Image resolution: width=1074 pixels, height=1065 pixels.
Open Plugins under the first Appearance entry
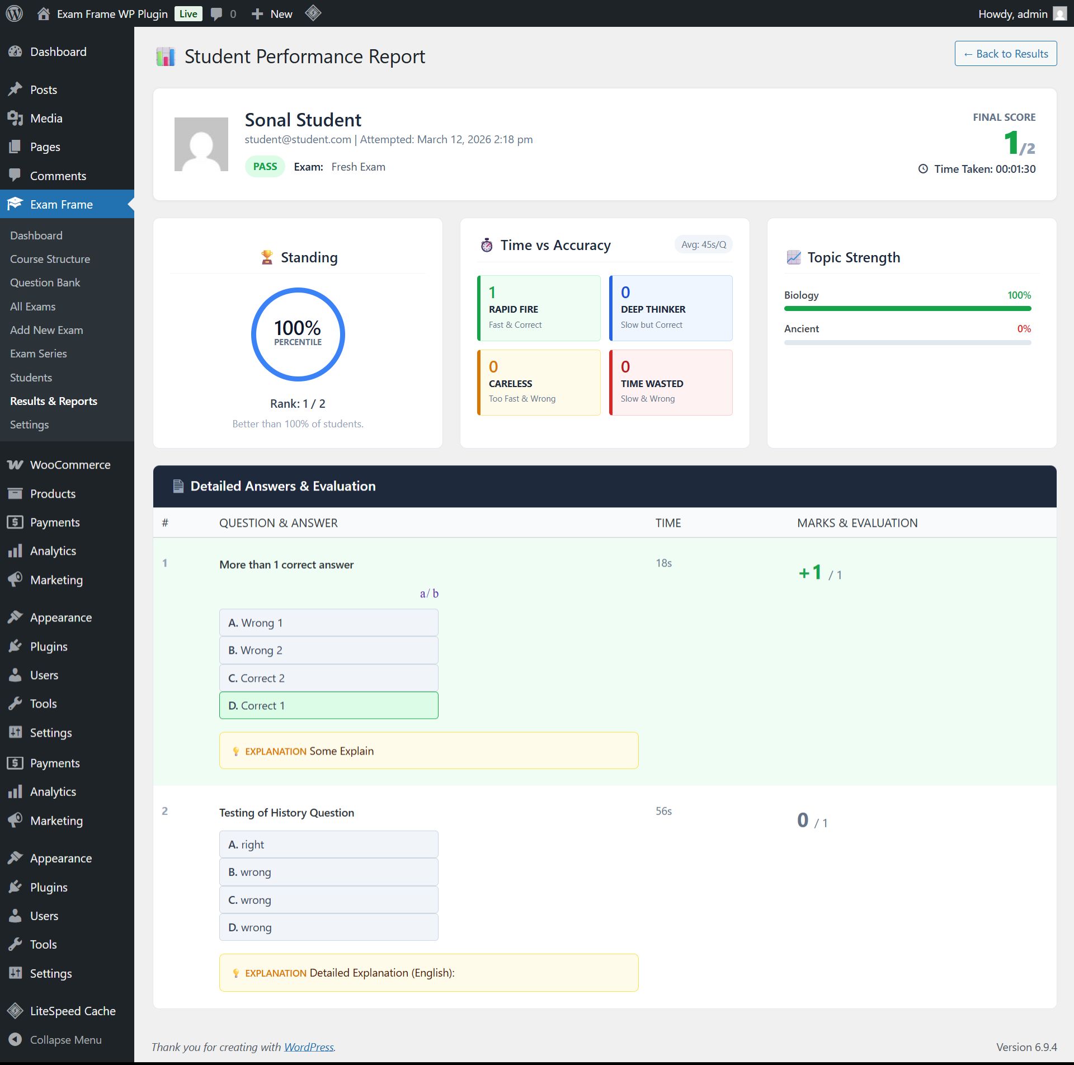click(49, 647)
